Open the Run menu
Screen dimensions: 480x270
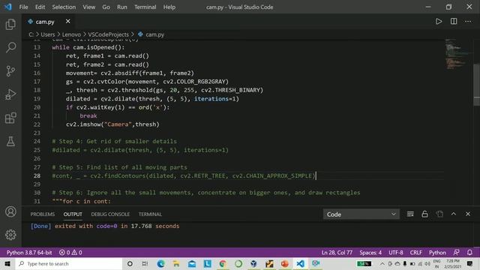(x=121, y=7)
